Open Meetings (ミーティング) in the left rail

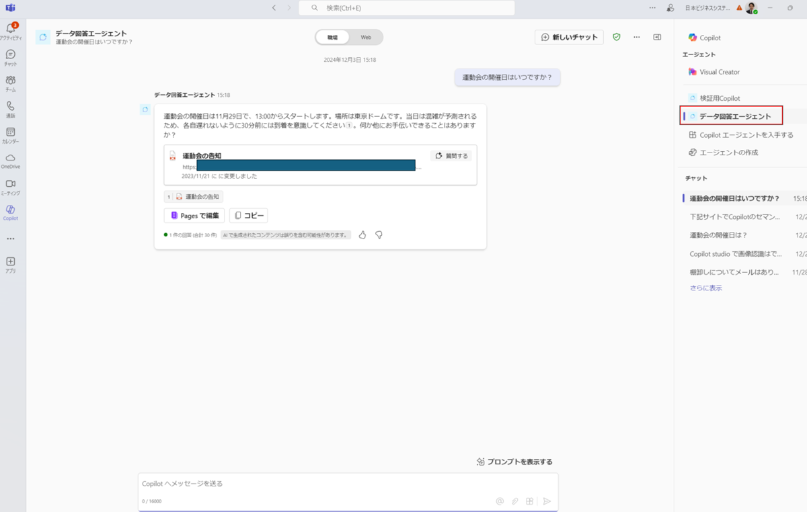11,187
